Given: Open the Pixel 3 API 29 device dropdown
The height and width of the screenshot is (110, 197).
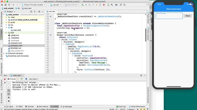Looking at the screenshot, I should 72,5.
